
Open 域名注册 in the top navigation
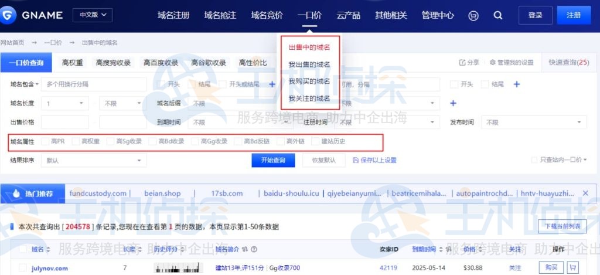click(173, 15)
